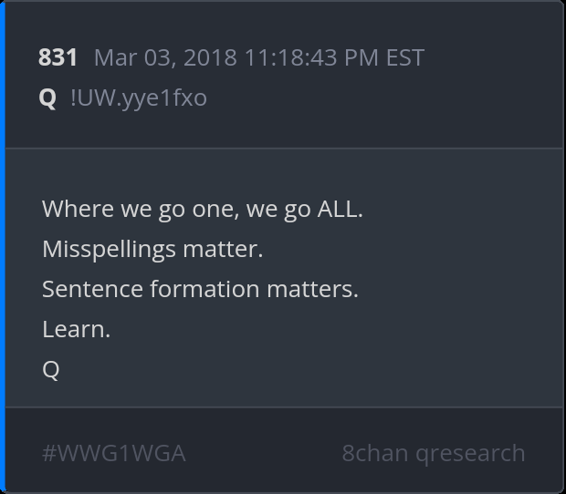Click the EST timezone label
Image resolution: width=566 pixels, height=494 pixels.
point(405,58)
